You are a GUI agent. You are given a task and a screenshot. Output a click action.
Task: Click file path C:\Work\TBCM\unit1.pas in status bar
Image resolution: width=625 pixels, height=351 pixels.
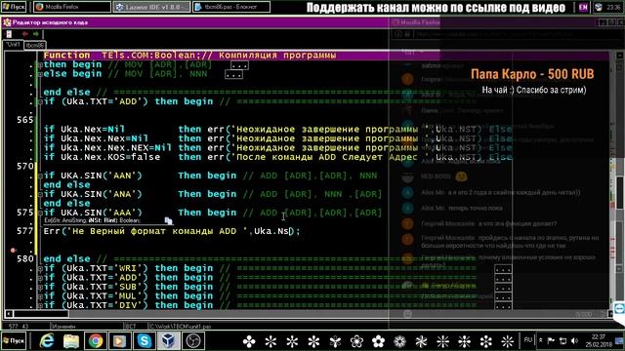(180, 327)
